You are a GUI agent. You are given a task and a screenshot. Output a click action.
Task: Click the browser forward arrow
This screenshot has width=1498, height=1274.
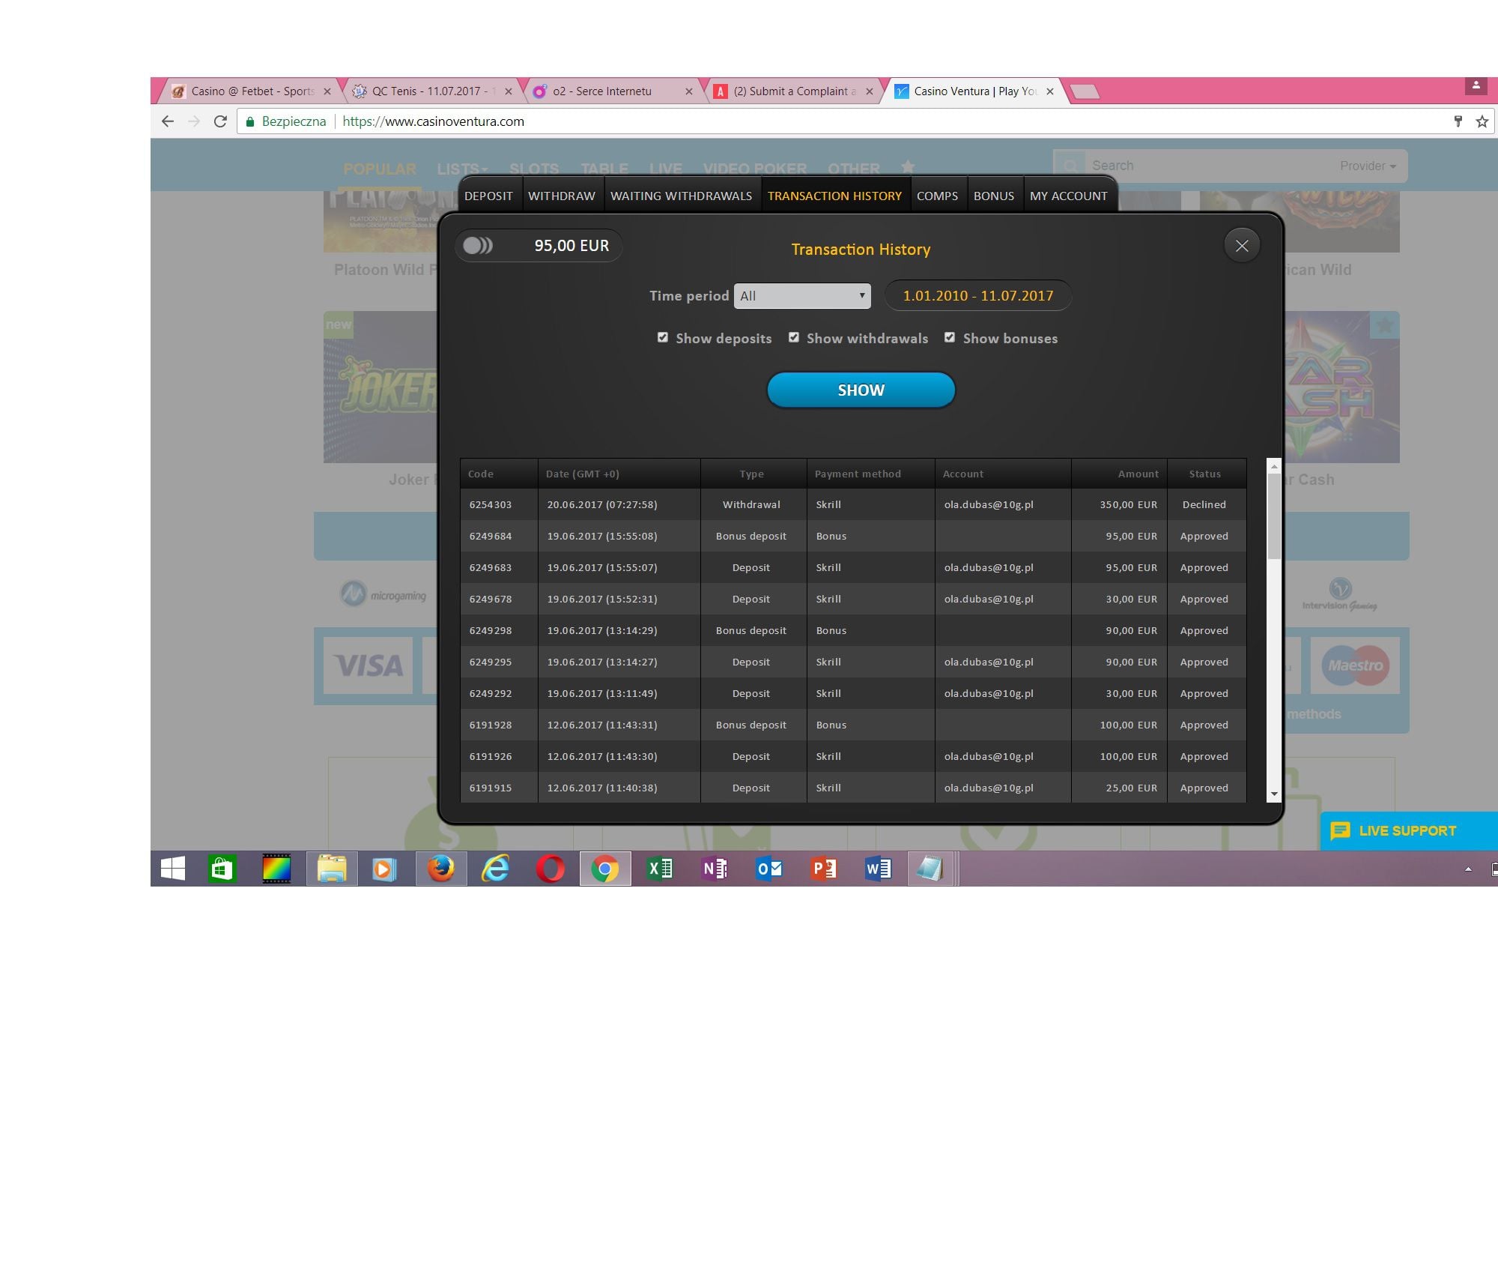[x=194, y=121]
